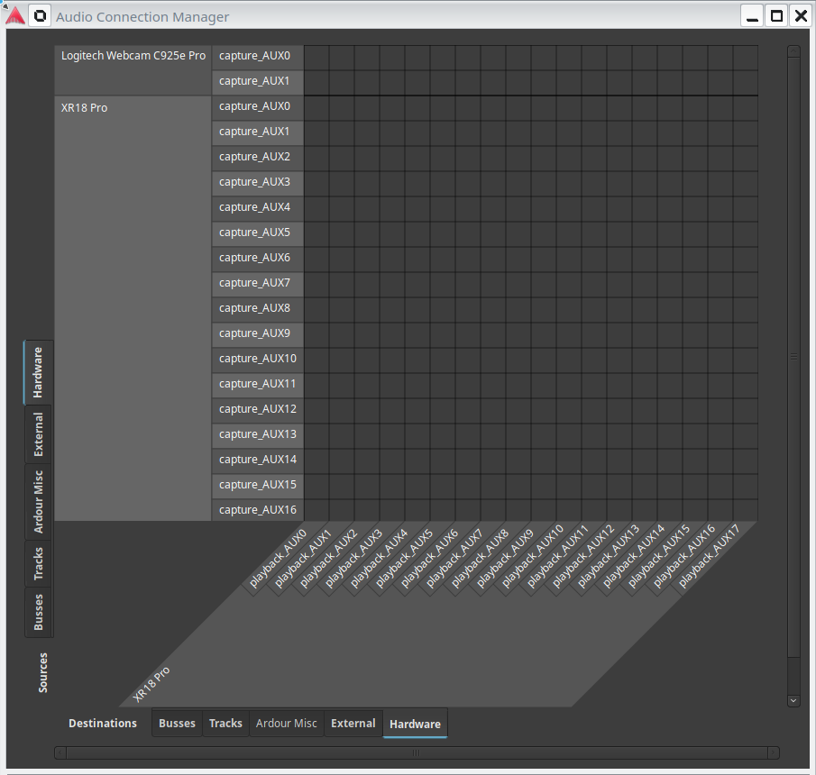Minimize the Audio Connection Manager window
This screenshot has height=775, width=816.
[752, 16]
